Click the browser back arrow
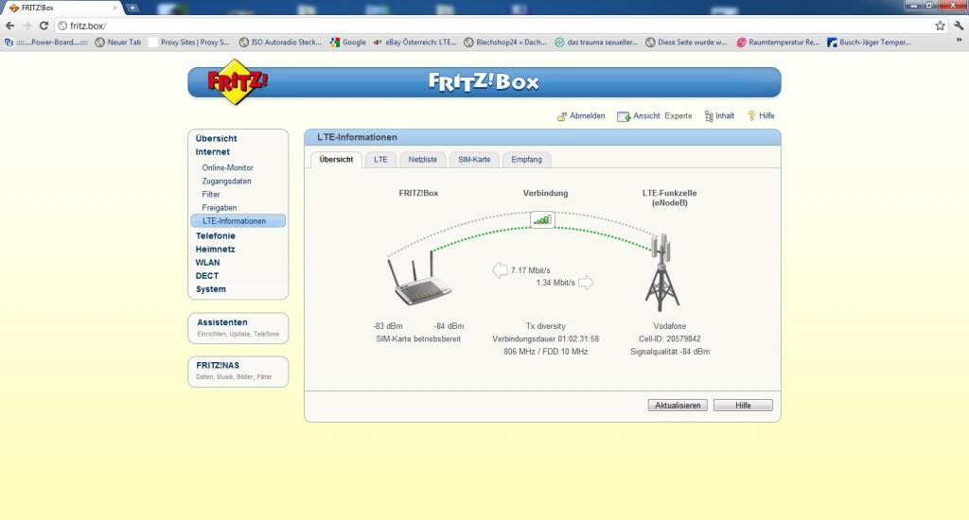 click(x=9, y=26)
